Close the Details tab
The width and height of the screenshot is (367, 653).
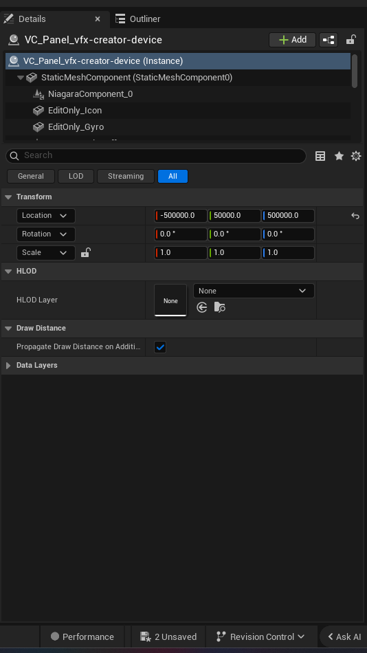[98, 19]
